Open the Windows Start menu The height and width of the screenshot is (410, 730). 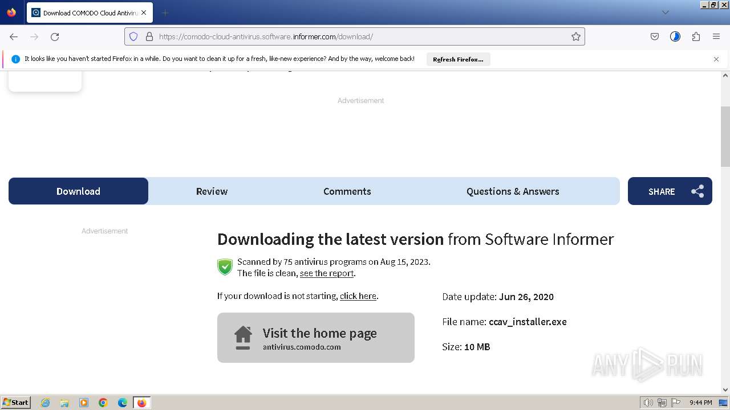click(16, 403)
